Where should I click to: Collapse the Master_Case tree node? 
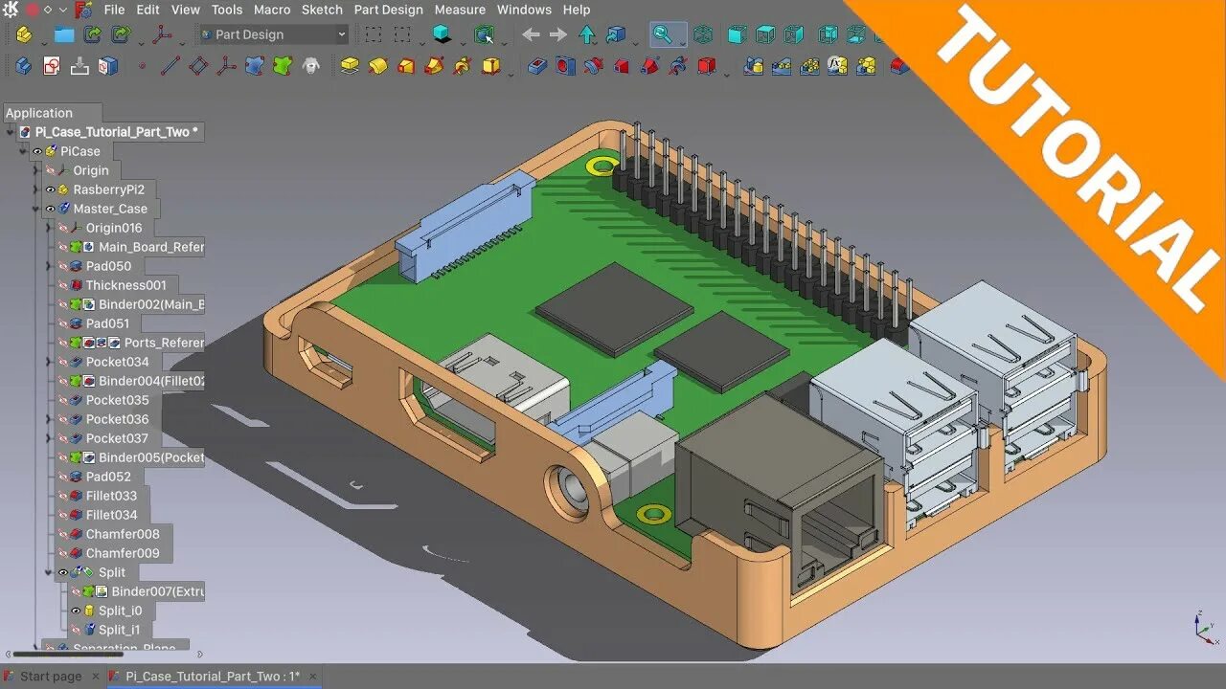(36, 209)
